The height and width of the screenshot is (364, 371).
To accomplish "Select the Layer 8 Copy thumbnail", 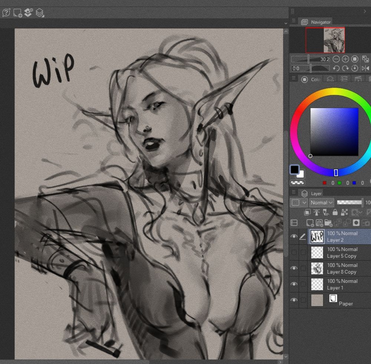I will coord(317,268).
